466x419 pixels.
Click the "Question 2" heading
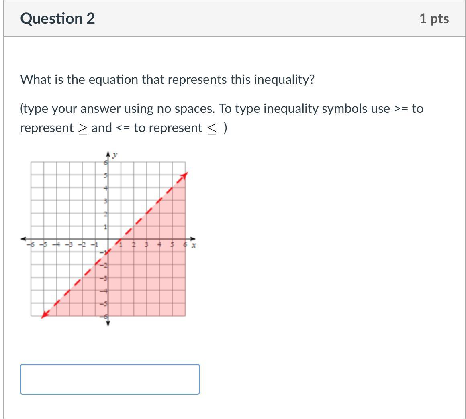point(57,19)
